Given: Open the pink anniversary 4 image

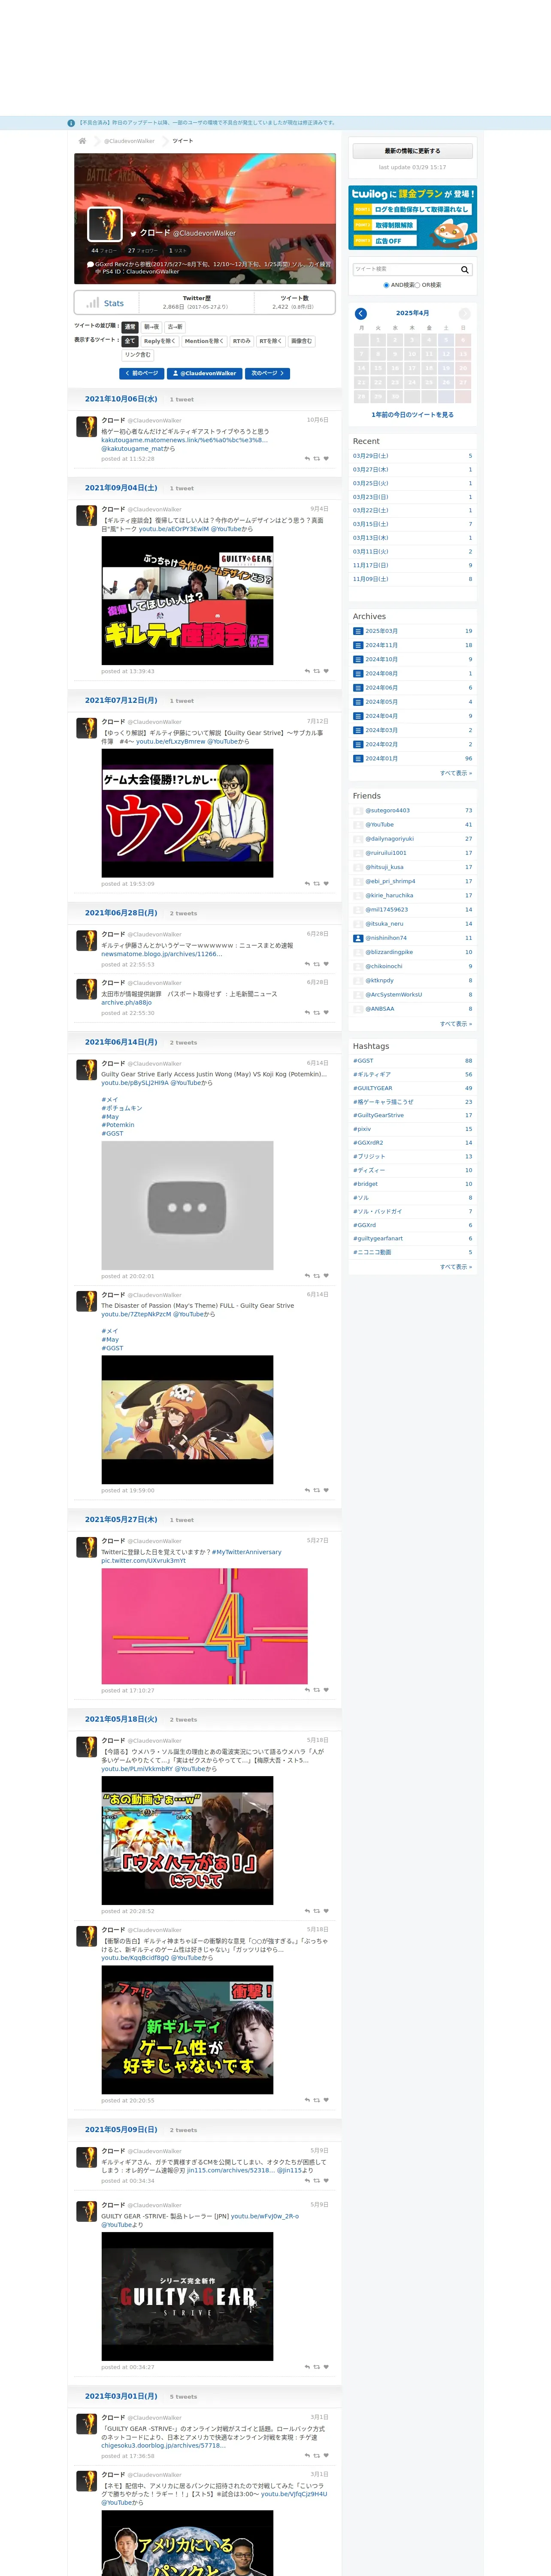Looking at the screenshot, I should (x=204, y=1626).
